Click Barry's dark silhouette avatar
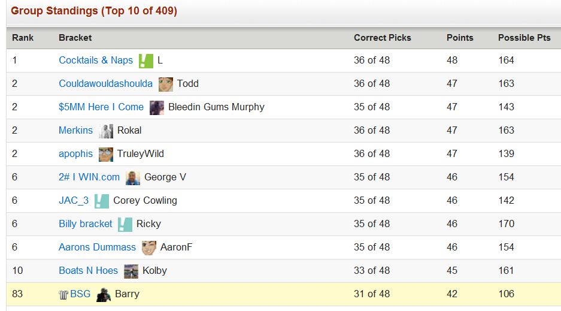This screenshot has height=311, width=561. coord(104,295)
